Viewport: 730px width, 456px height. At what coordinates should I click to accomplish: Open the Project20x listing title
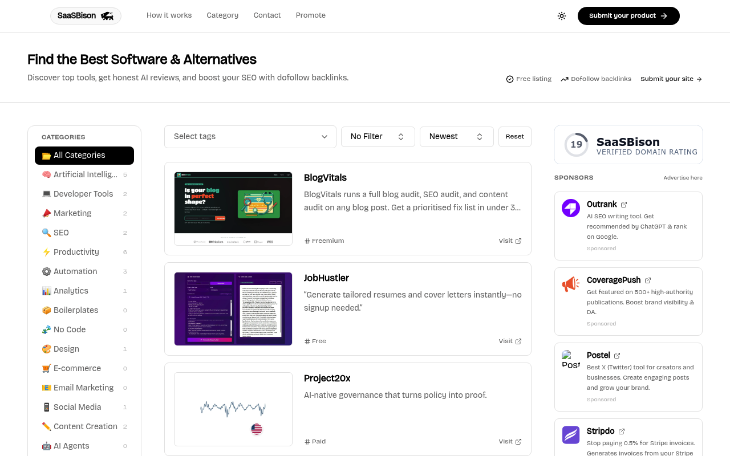tap(327, 378)
